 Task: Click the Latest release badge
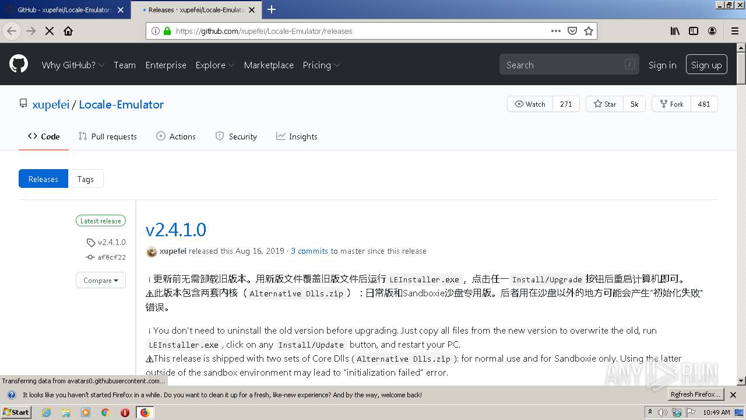(x=101, y=220)
